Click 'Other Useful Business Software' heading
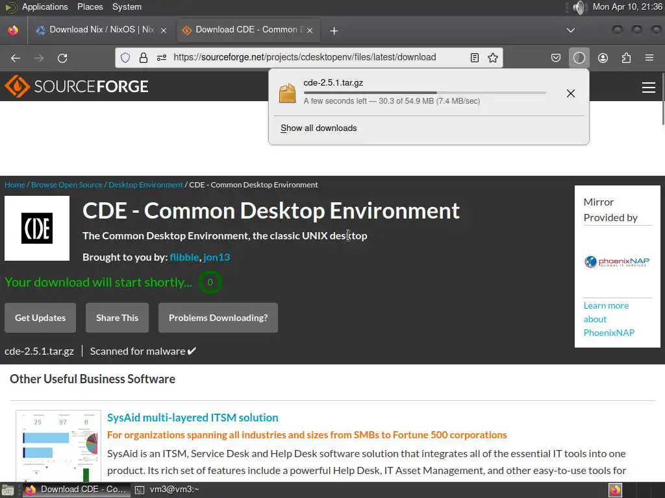 92,379
